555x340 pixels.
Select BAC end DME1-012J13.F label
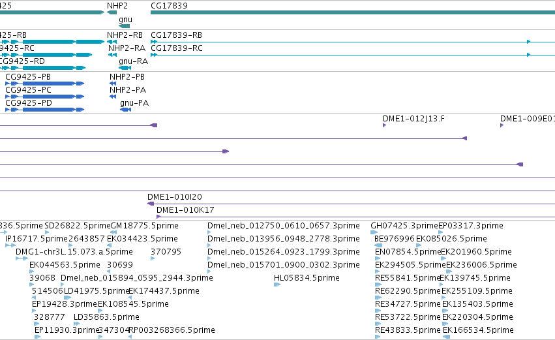coord(413,119)
